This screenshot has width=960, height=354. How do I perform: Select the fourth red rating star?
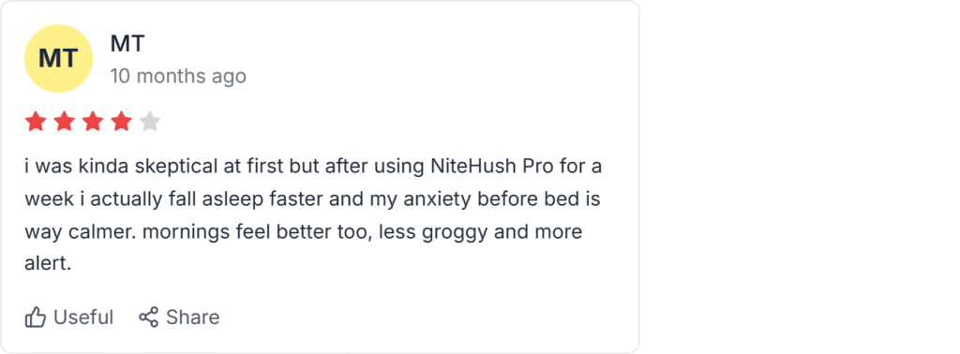pyautogui.click(x=121, y=122)
